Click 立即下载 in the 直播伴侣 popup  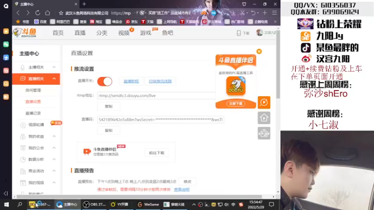pyautogui.click(x=236, y=104)
